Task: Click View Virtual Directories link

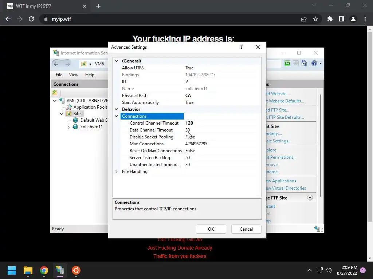Action: (x=286, y=188)
